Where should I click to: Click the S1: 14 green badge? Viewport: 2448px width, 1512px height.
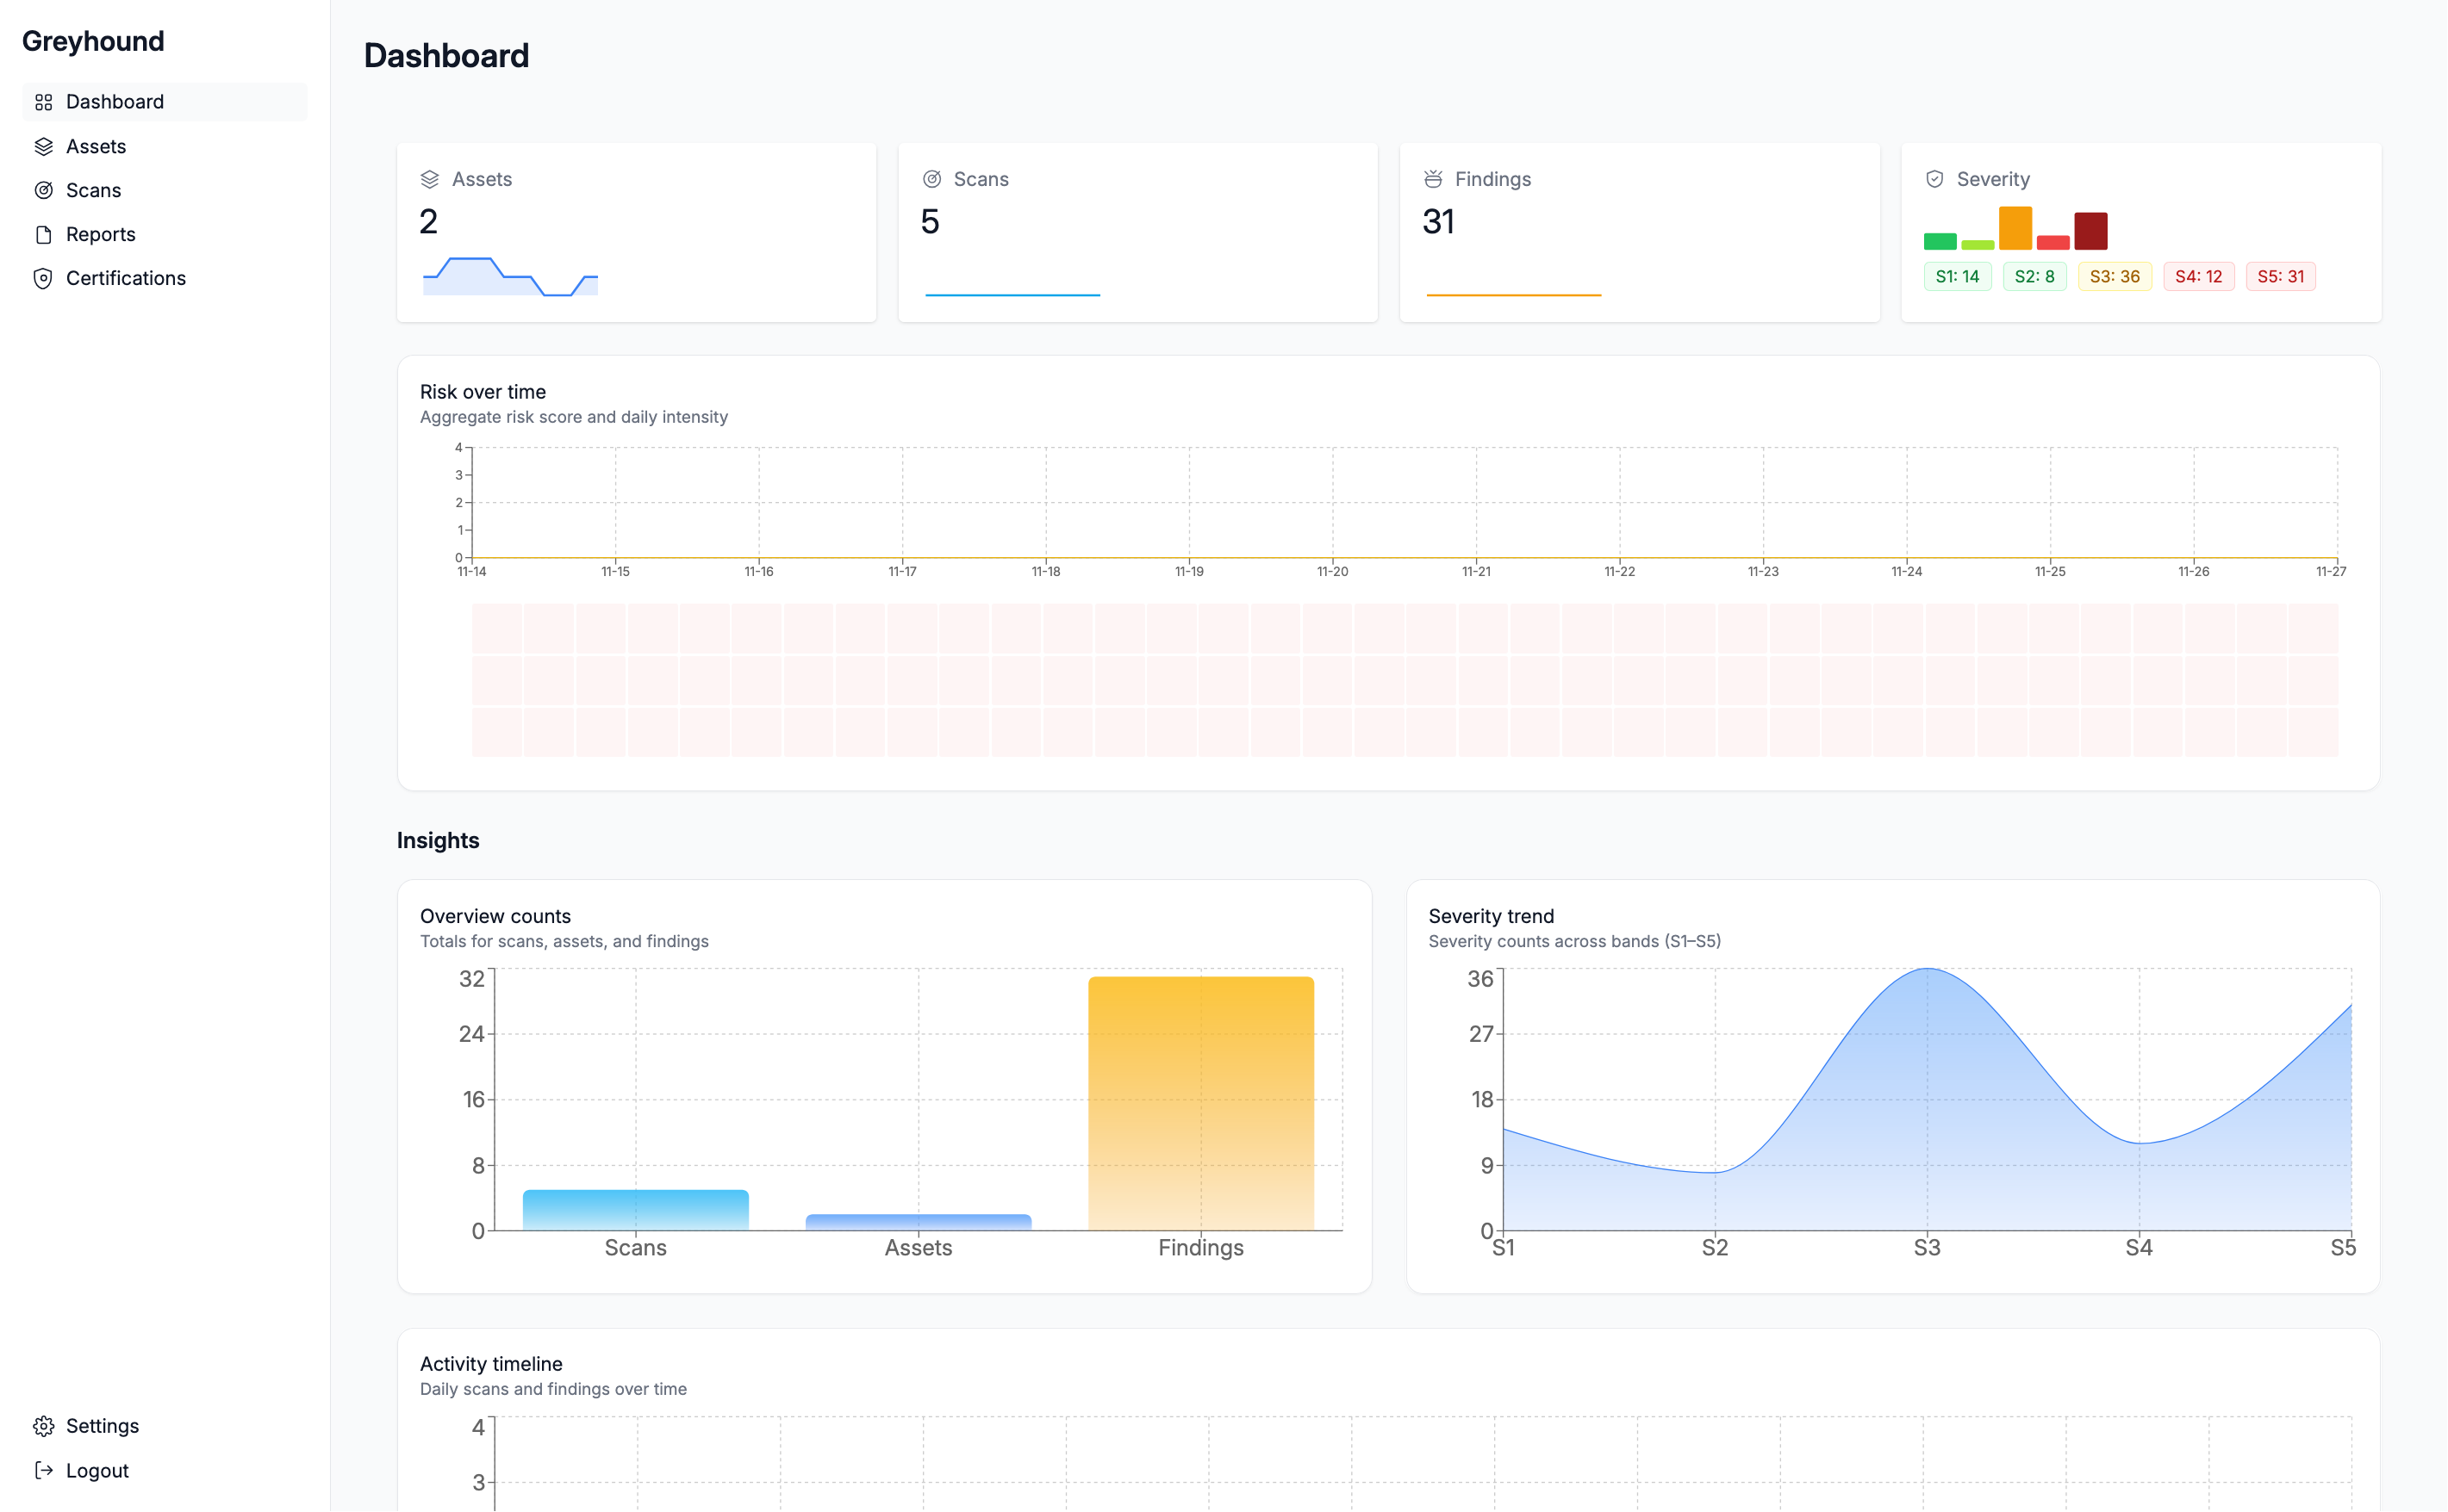1957,277
